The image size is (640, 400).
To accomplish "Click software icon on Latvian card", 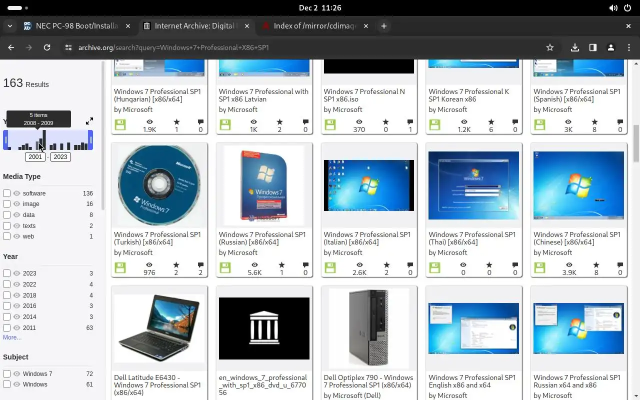I will (225, 125).
